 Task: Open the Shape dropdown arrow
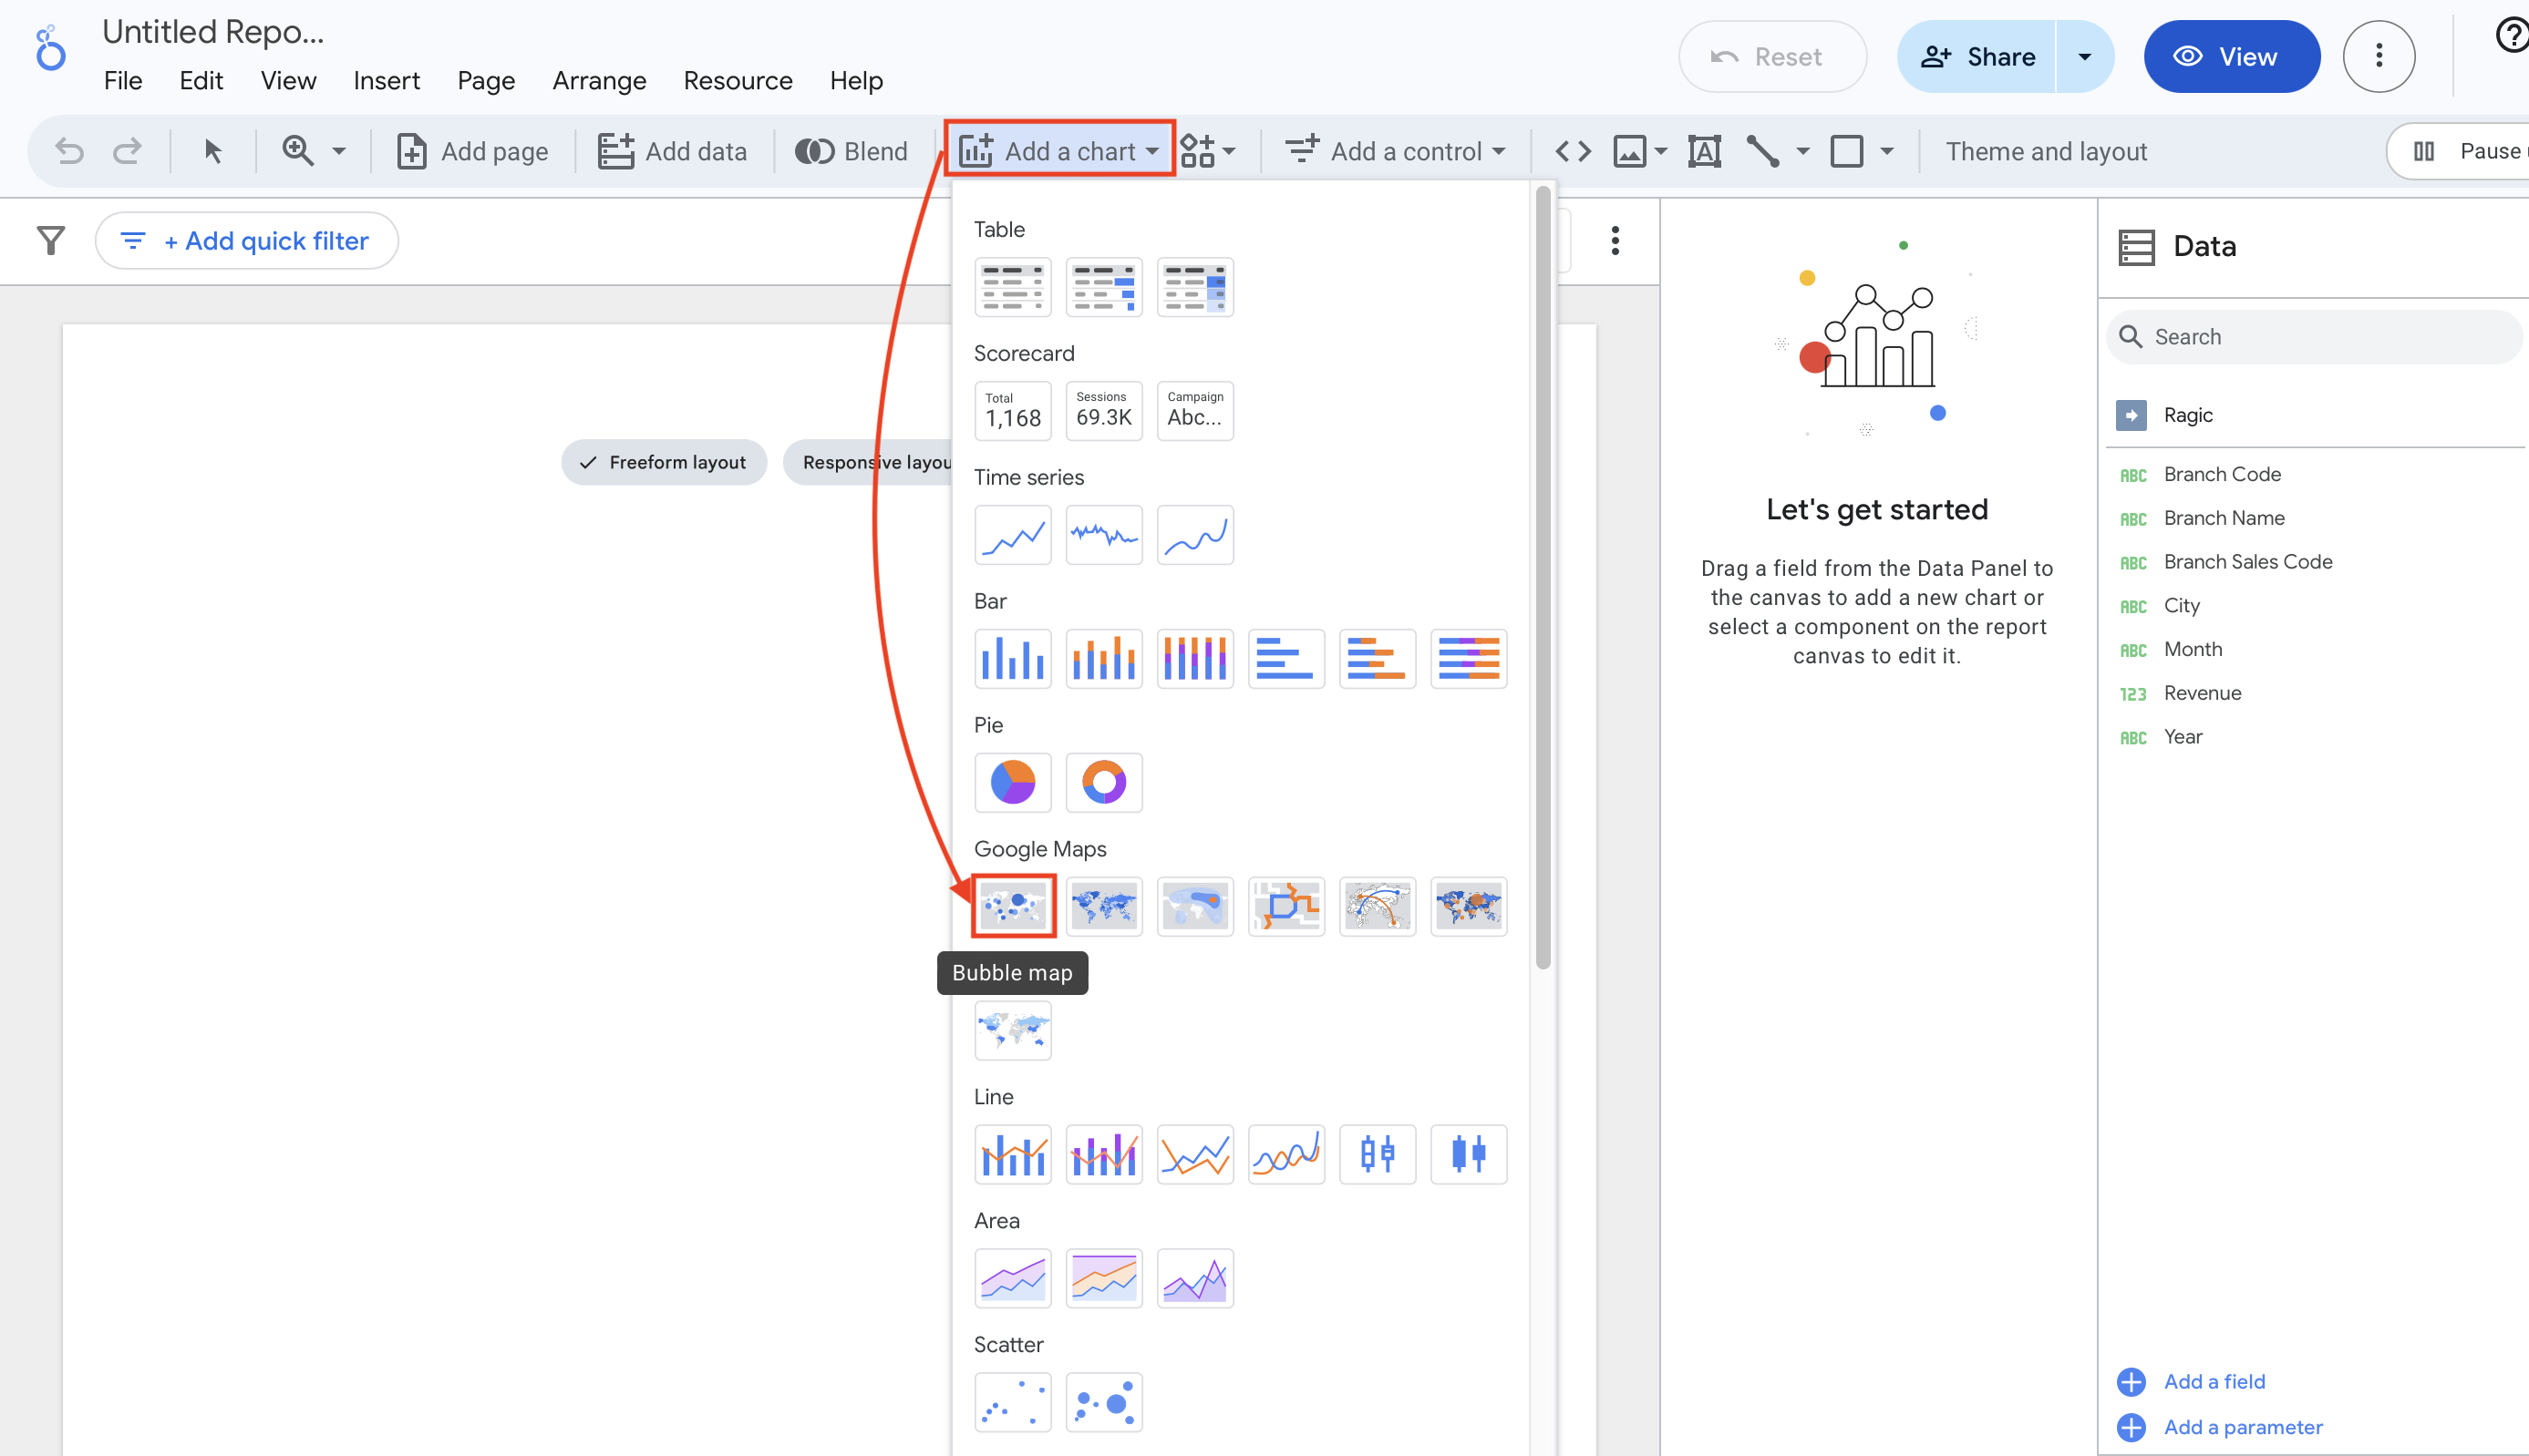pyautogui.click(x=1887, y=151)
